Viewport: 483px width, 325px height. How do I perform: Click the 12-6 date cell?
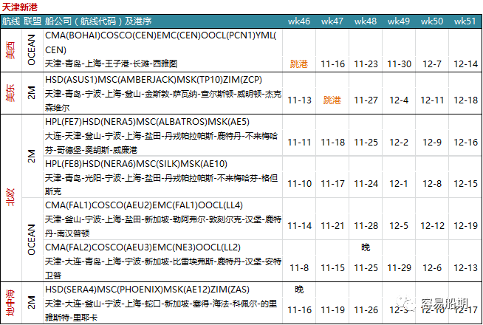[x=432, y=267]
